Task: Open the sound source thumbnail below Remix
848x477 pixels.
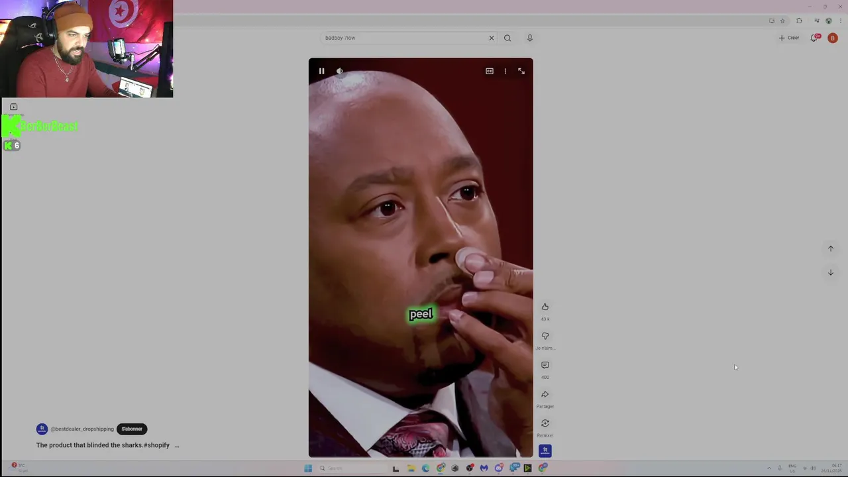Action: pos(545,450)
